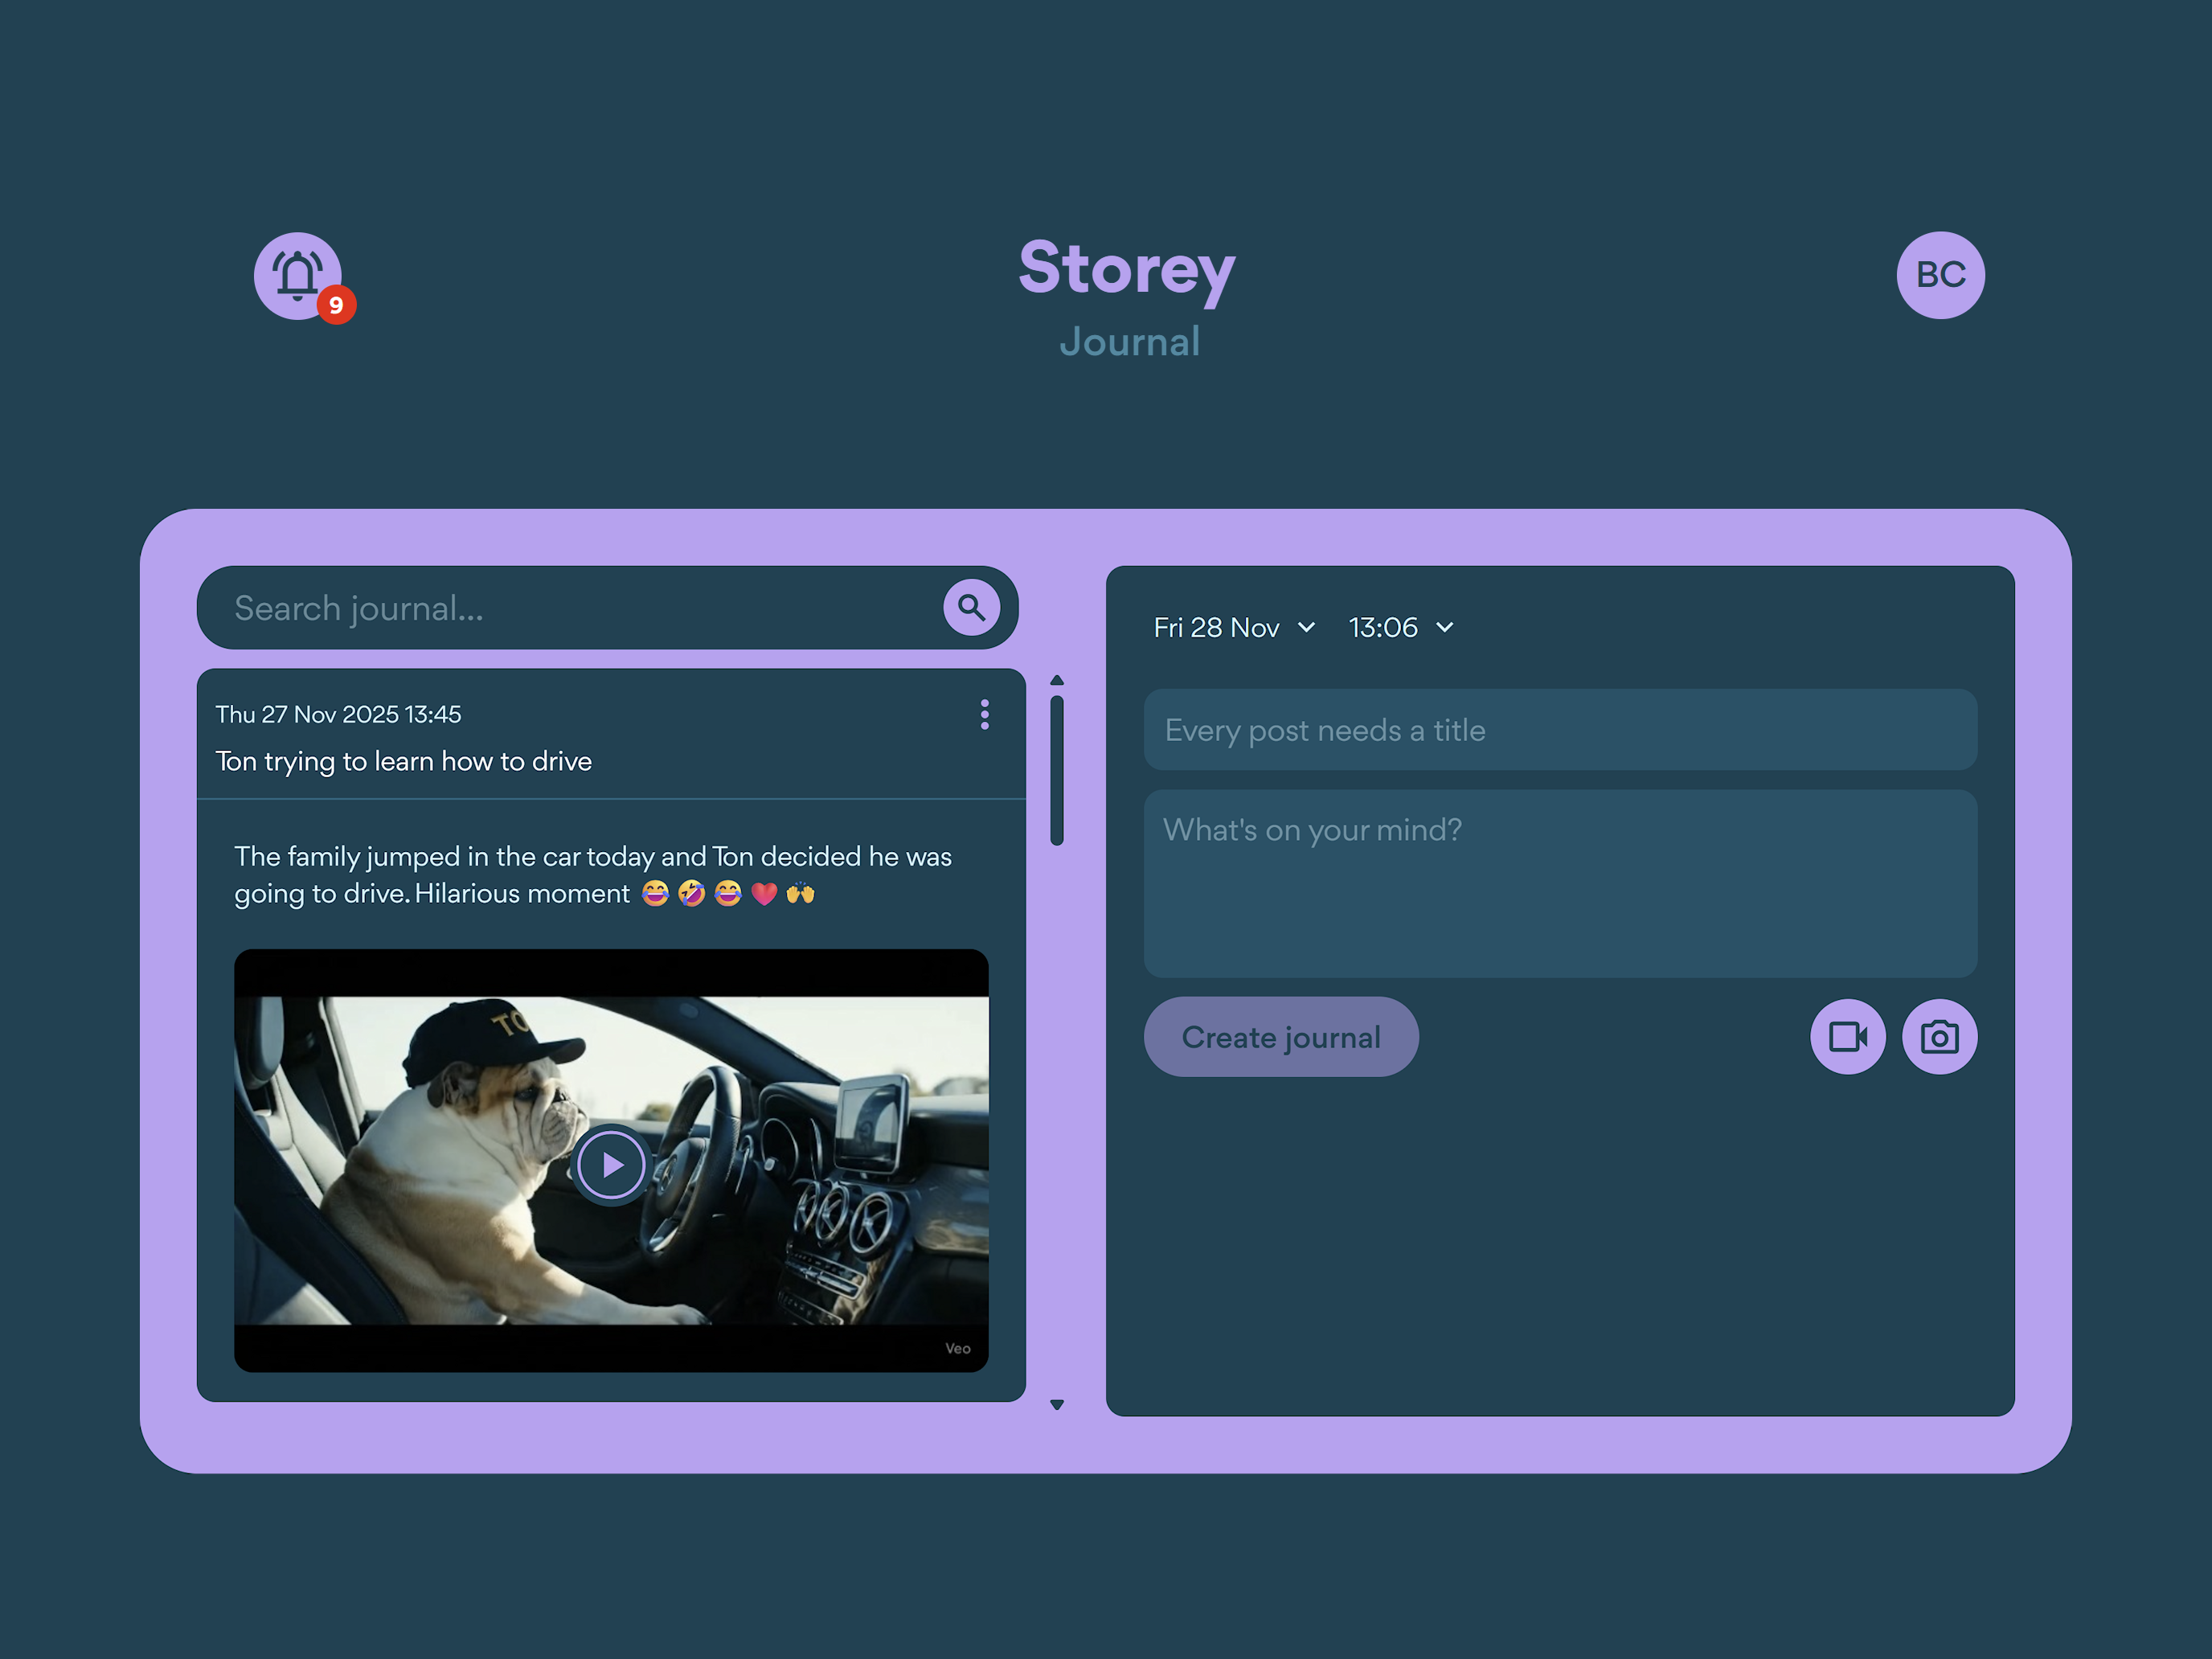Image resolution: width=2212 pixels, height=1659 pixels.
Task: Play the bulldog driving video
Action: (x=611, y=1165)
